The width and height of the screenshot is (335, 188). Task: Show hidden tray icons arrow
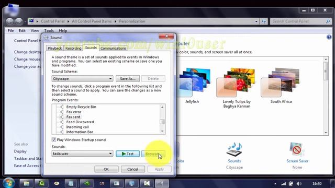(275, 183)
